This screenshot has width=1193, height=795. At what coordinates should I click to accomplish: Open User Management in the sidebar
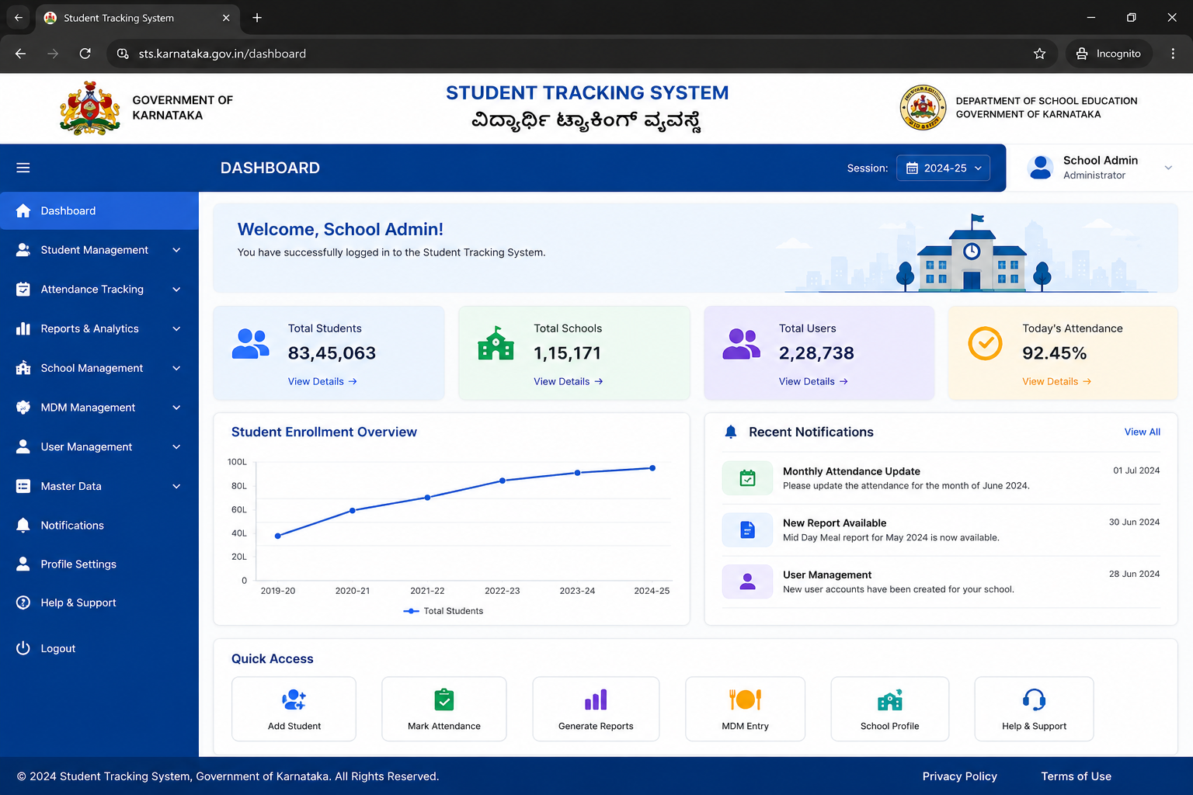[x=99, y=446]
